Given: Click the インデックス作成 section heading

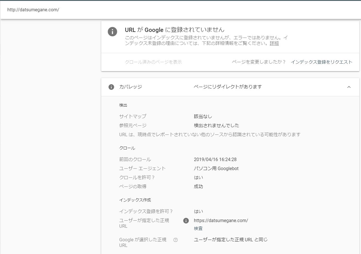Looking at the screenshot, I should coord(135,200).
